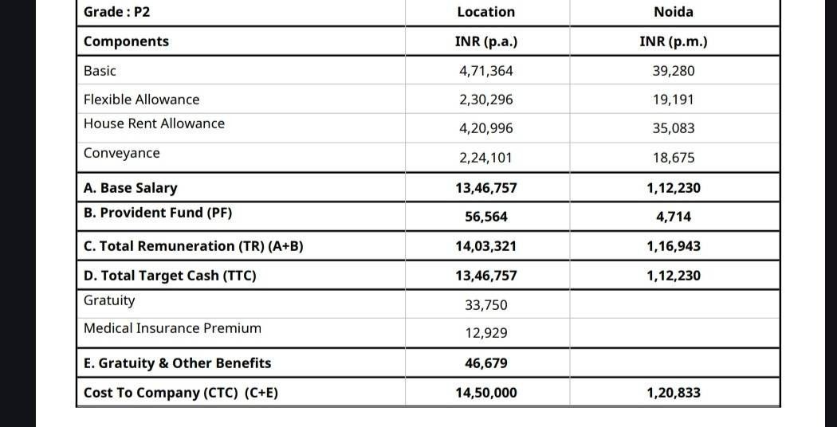Screen dimensions: 837x427
Task: Click the Gratuity amount 33,750
Action: [485, 305]
